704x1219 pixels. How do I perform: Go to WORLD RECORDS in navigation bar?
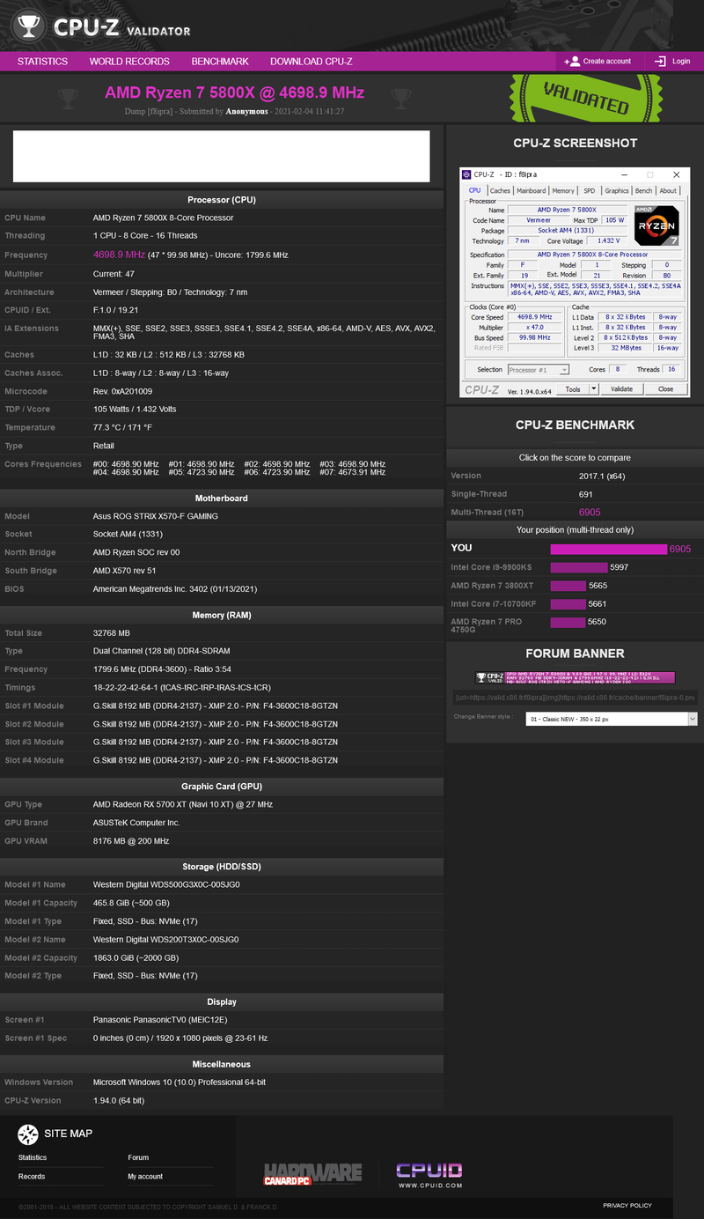pyautogui.click(x=129, y=62)
